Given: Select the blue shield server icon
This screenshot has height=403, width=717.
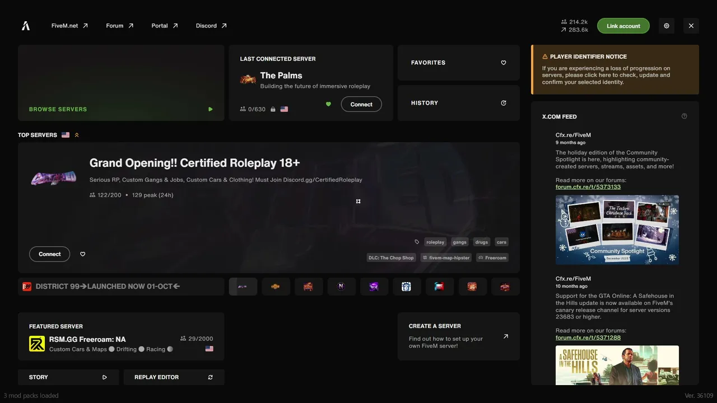Looking at the screenshot, I should tap(407, 287).
